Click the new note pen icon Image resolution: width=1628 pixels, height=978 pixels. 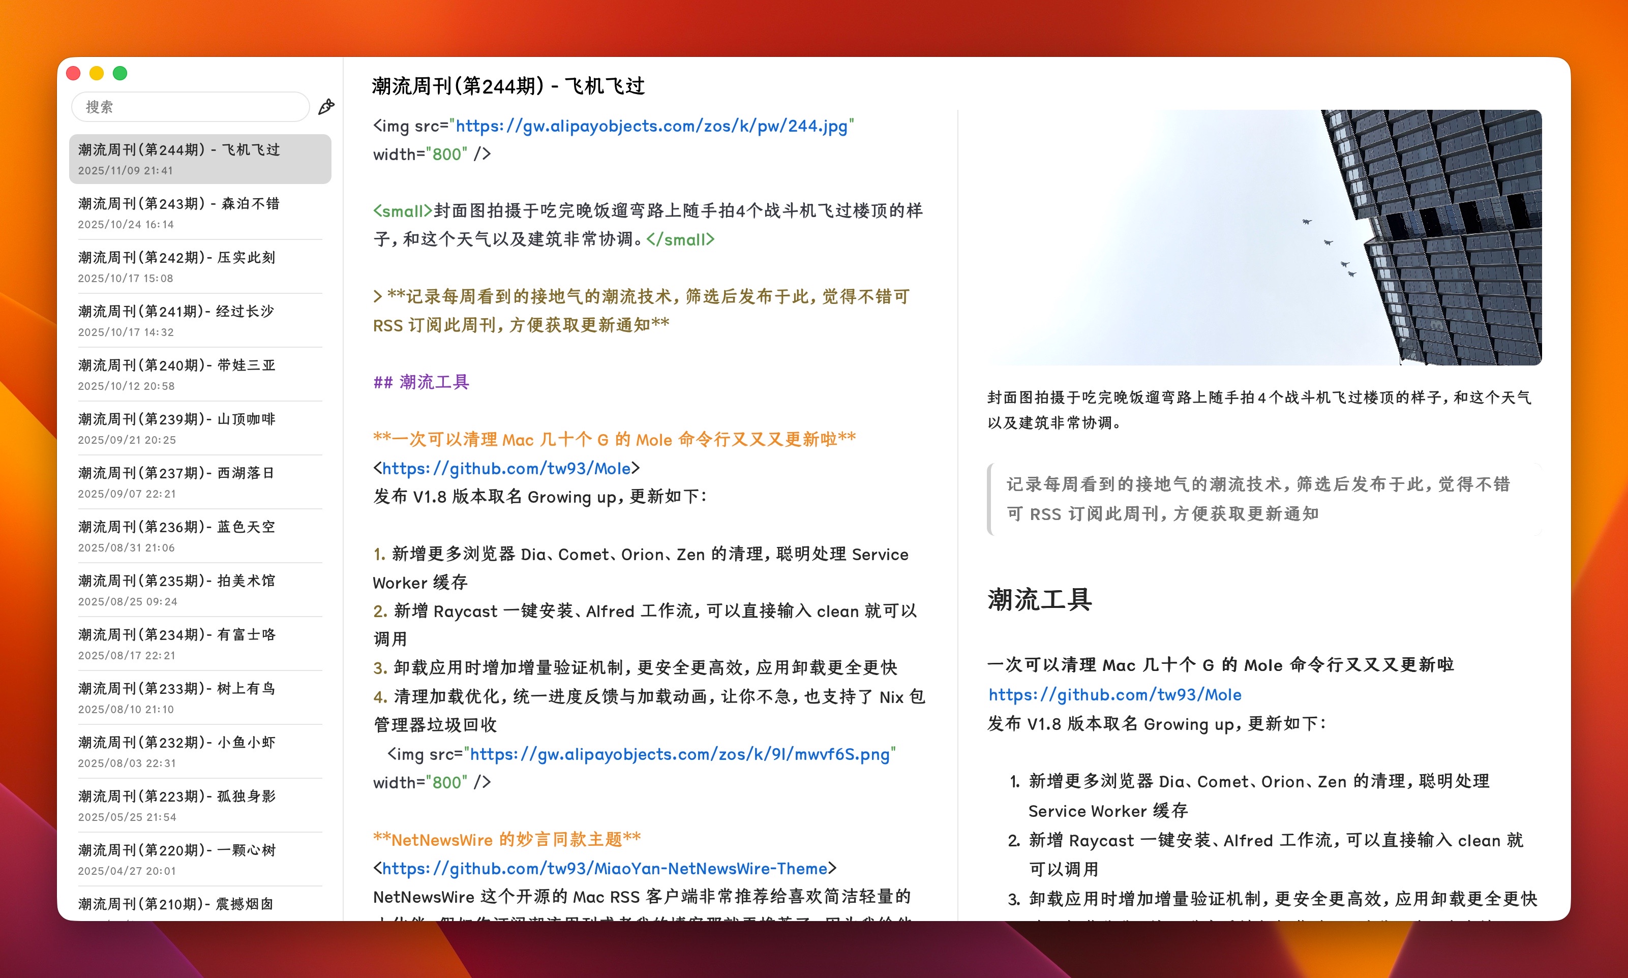(326, 107)
